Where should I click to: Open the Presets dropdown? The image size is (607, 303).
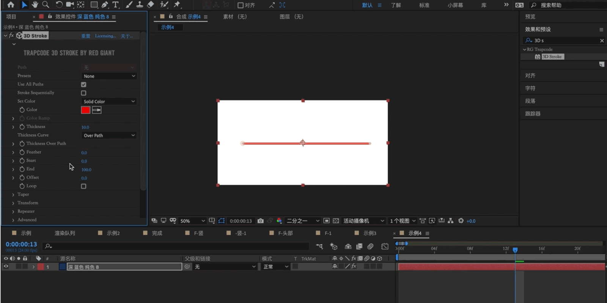click(x=109, y=76)
